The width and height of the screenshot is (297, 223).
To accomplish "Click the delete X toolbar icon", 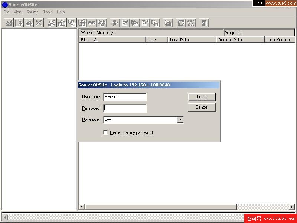I will [39, 23].
